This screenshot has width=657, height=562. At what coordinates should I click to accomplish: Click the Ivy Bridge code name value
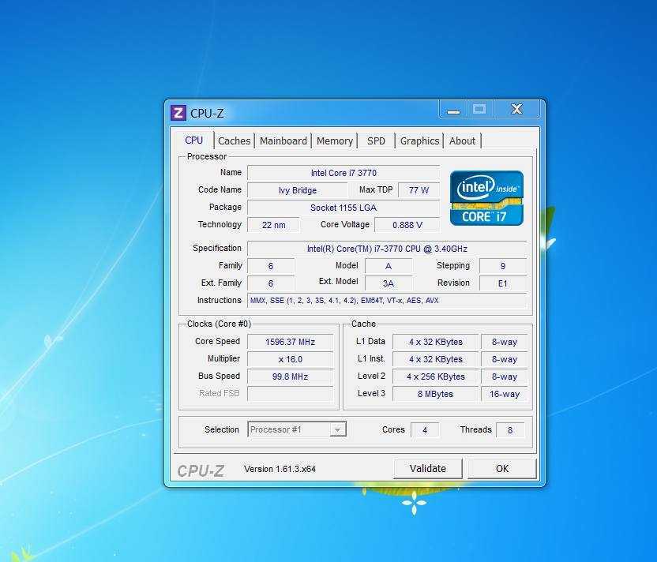(298, 190)
